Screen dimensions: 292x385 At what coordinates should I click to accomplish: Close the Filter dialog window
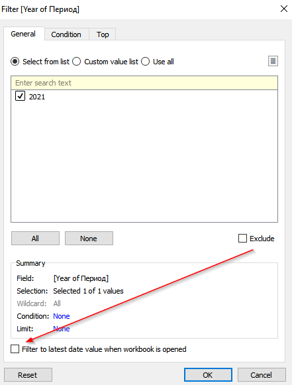pyautogui.click(x=284, y=9)
